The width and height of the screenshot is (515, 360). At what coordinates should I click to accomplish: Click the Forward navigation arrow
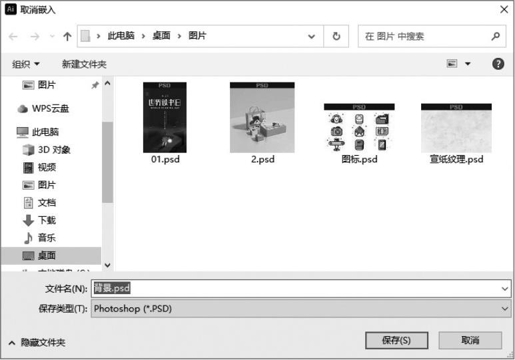(x=35, y=36)
